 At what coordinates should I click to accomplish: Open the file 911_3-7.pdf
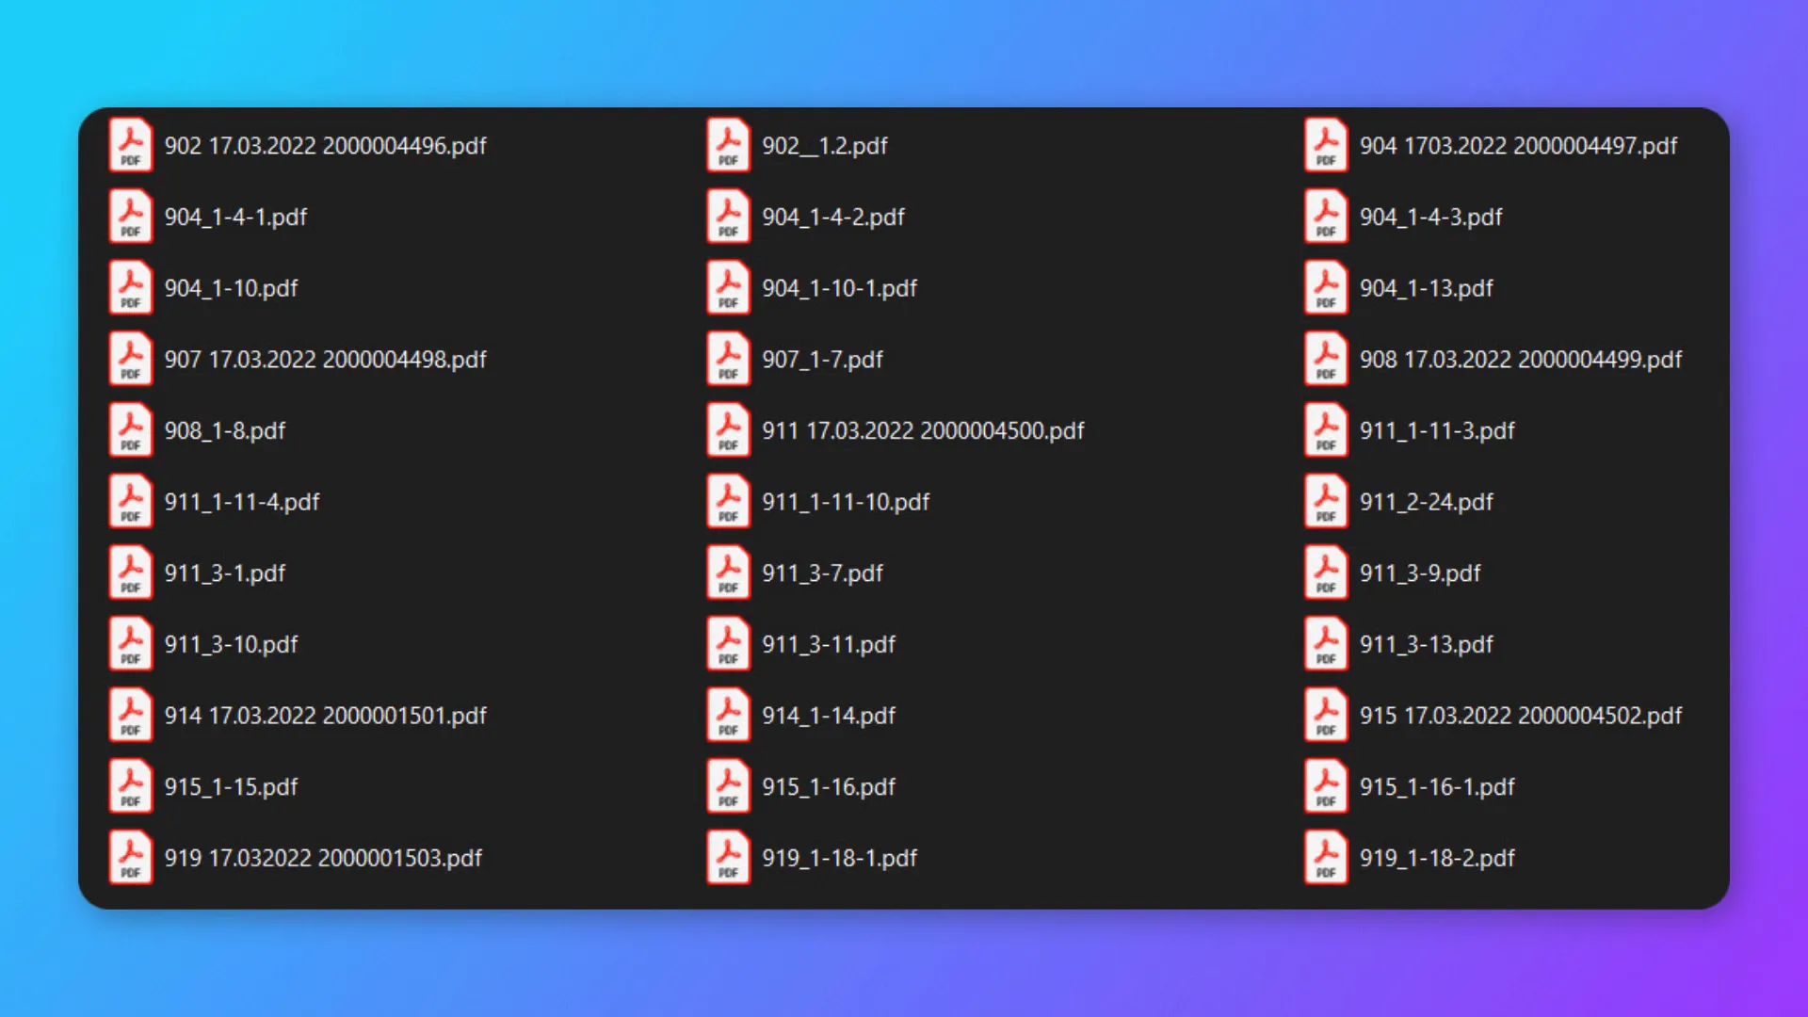822,573
